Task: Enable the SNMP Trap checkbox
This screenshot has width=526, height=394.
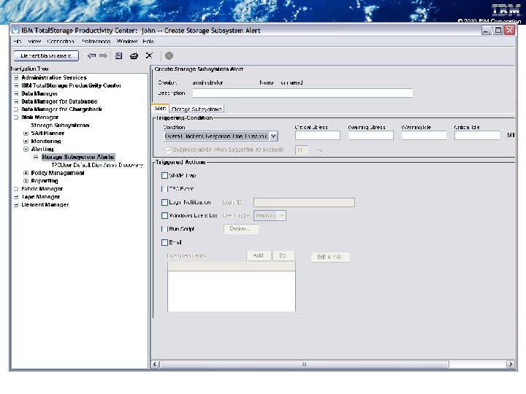Action: pyautogui.click(x=164, y=176)
